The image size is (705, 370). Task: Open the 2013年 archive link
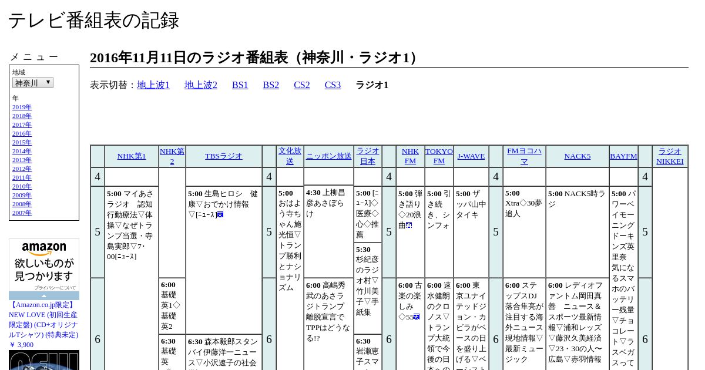[x=22, y=160]
